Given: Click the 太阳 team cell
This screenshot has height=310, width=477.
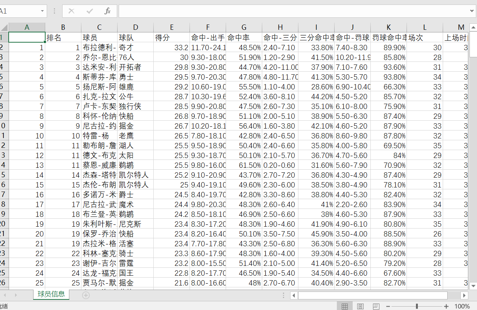Looking at the screenshot, I should pos(135,155).
